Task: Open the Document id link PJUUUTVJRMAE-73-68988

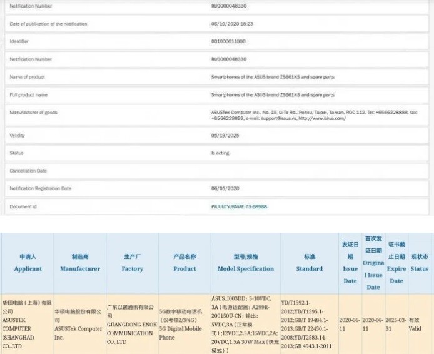Action: tap(239, 206)
